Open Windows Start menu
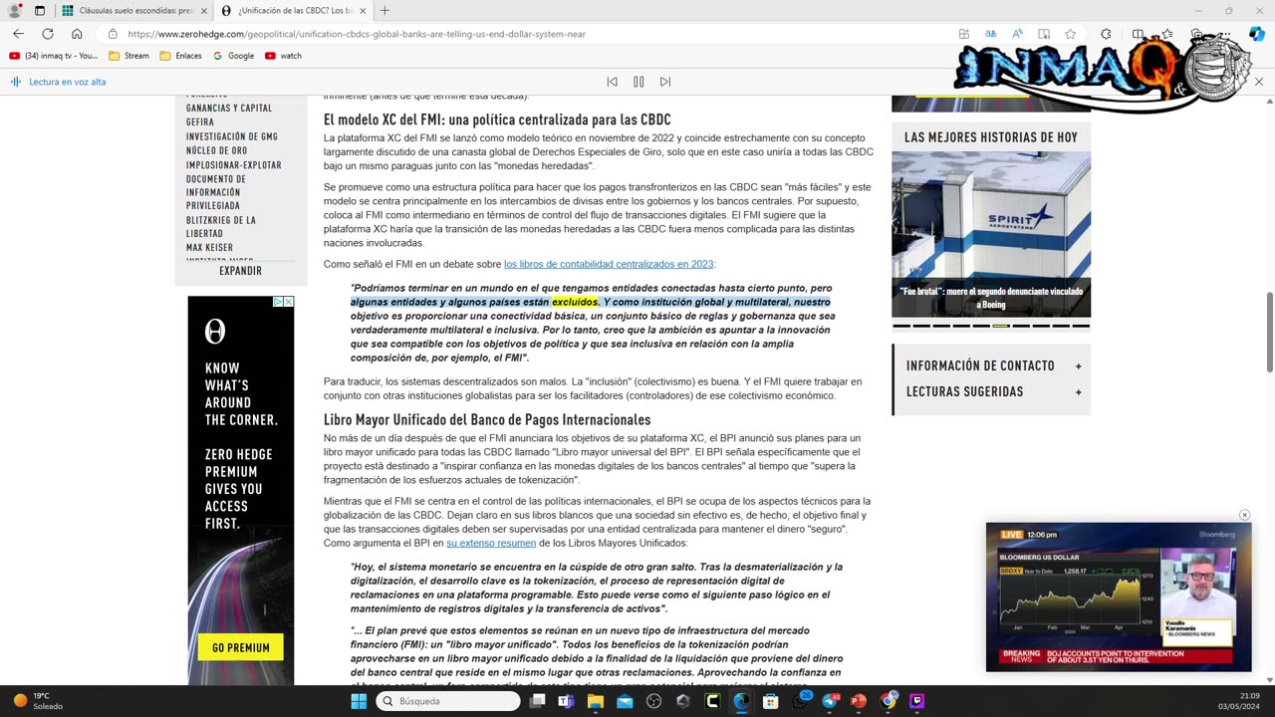Image resolution: width=1275 pixels, height=717 pixels. (x=359, y=701)
